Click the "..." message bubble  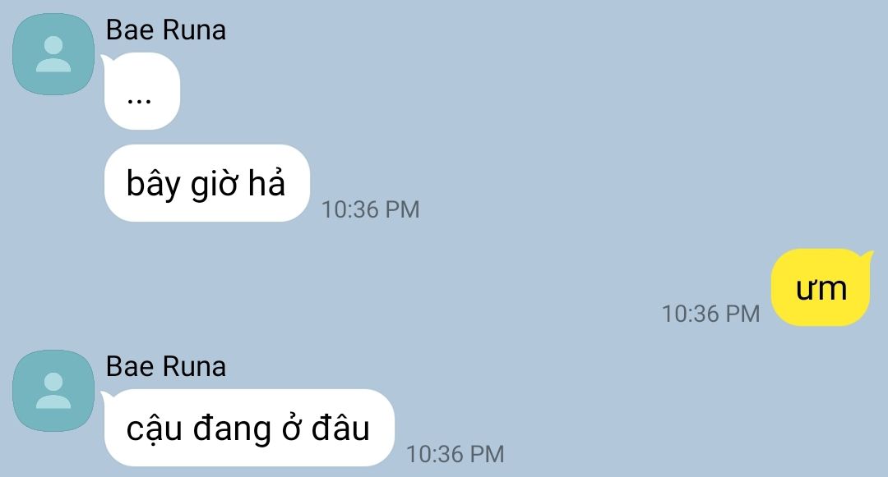[x=141, y=91]
